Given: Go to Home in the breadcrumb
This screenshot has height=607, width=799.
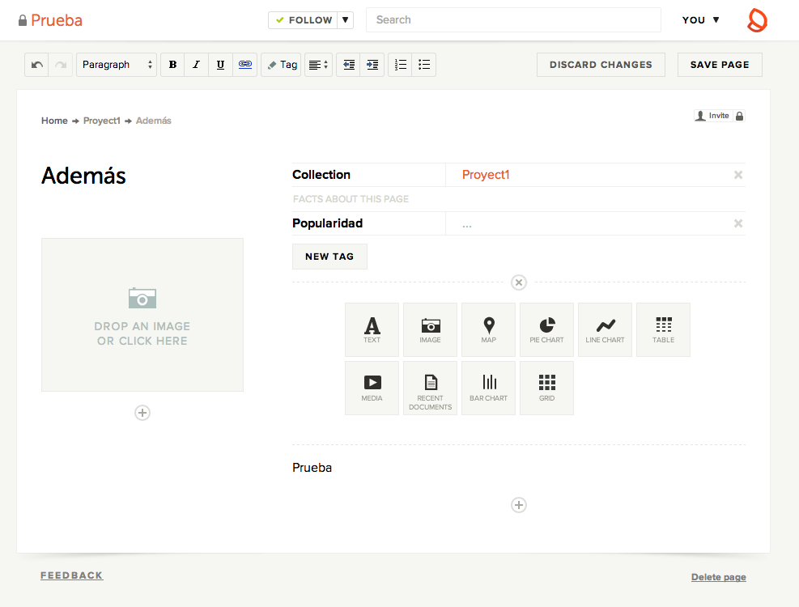Looking at the screenshot, I should tap(54, 121).
